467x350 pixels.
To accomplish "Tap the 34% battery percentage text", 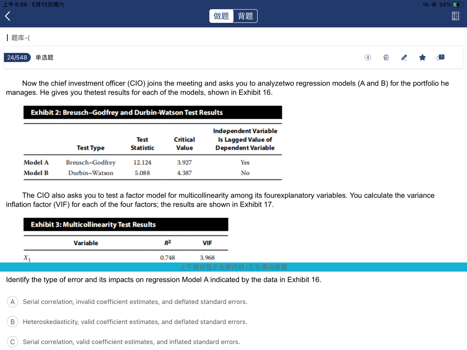I will click(445, 4).
